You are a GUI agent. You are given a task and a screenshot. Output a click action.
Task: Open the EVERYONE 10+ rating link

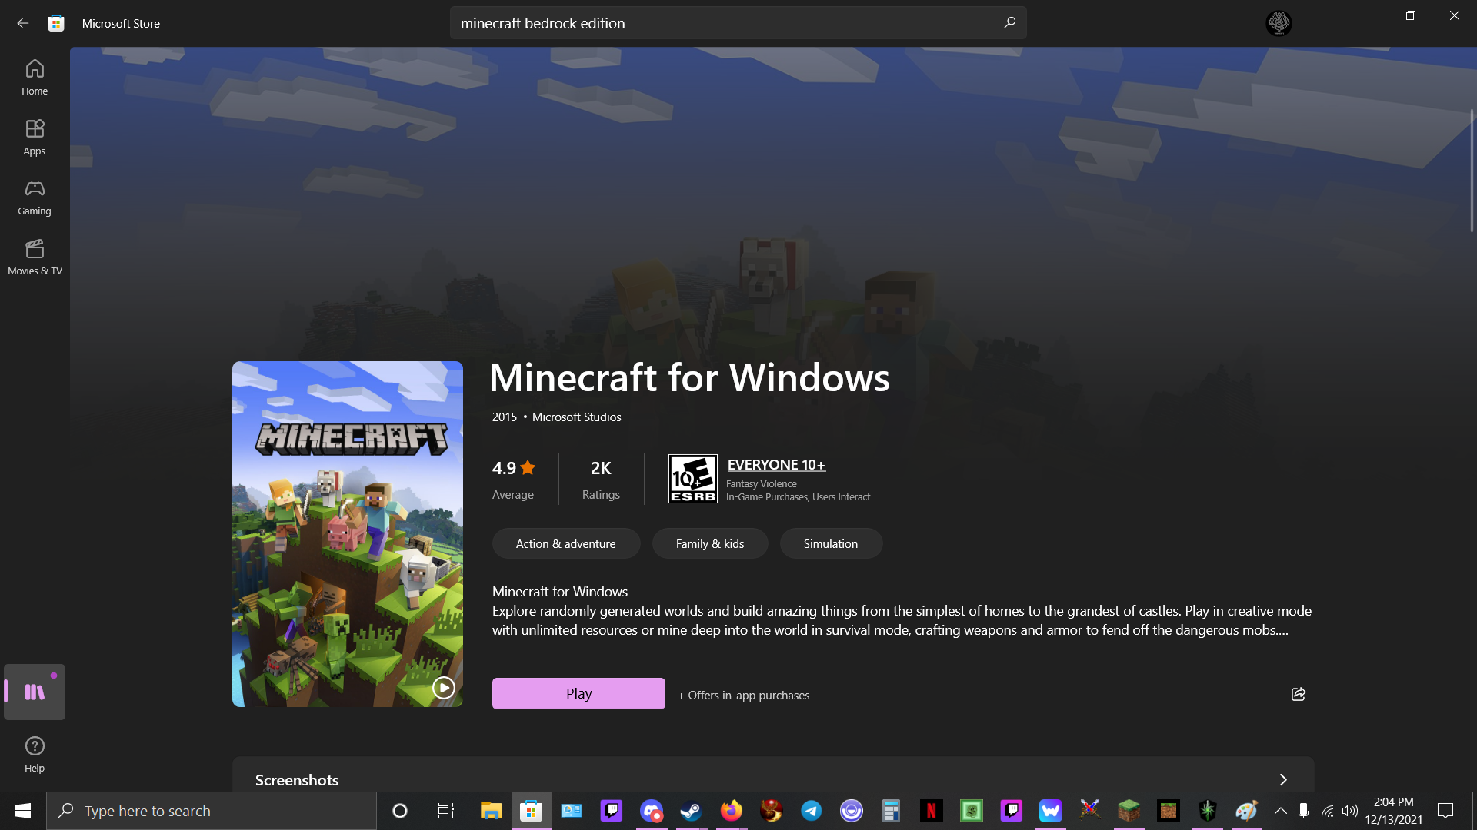pyautogui.click(x=775, y=465)
